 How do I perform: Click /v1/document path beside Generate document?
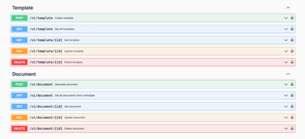(41, 85)
